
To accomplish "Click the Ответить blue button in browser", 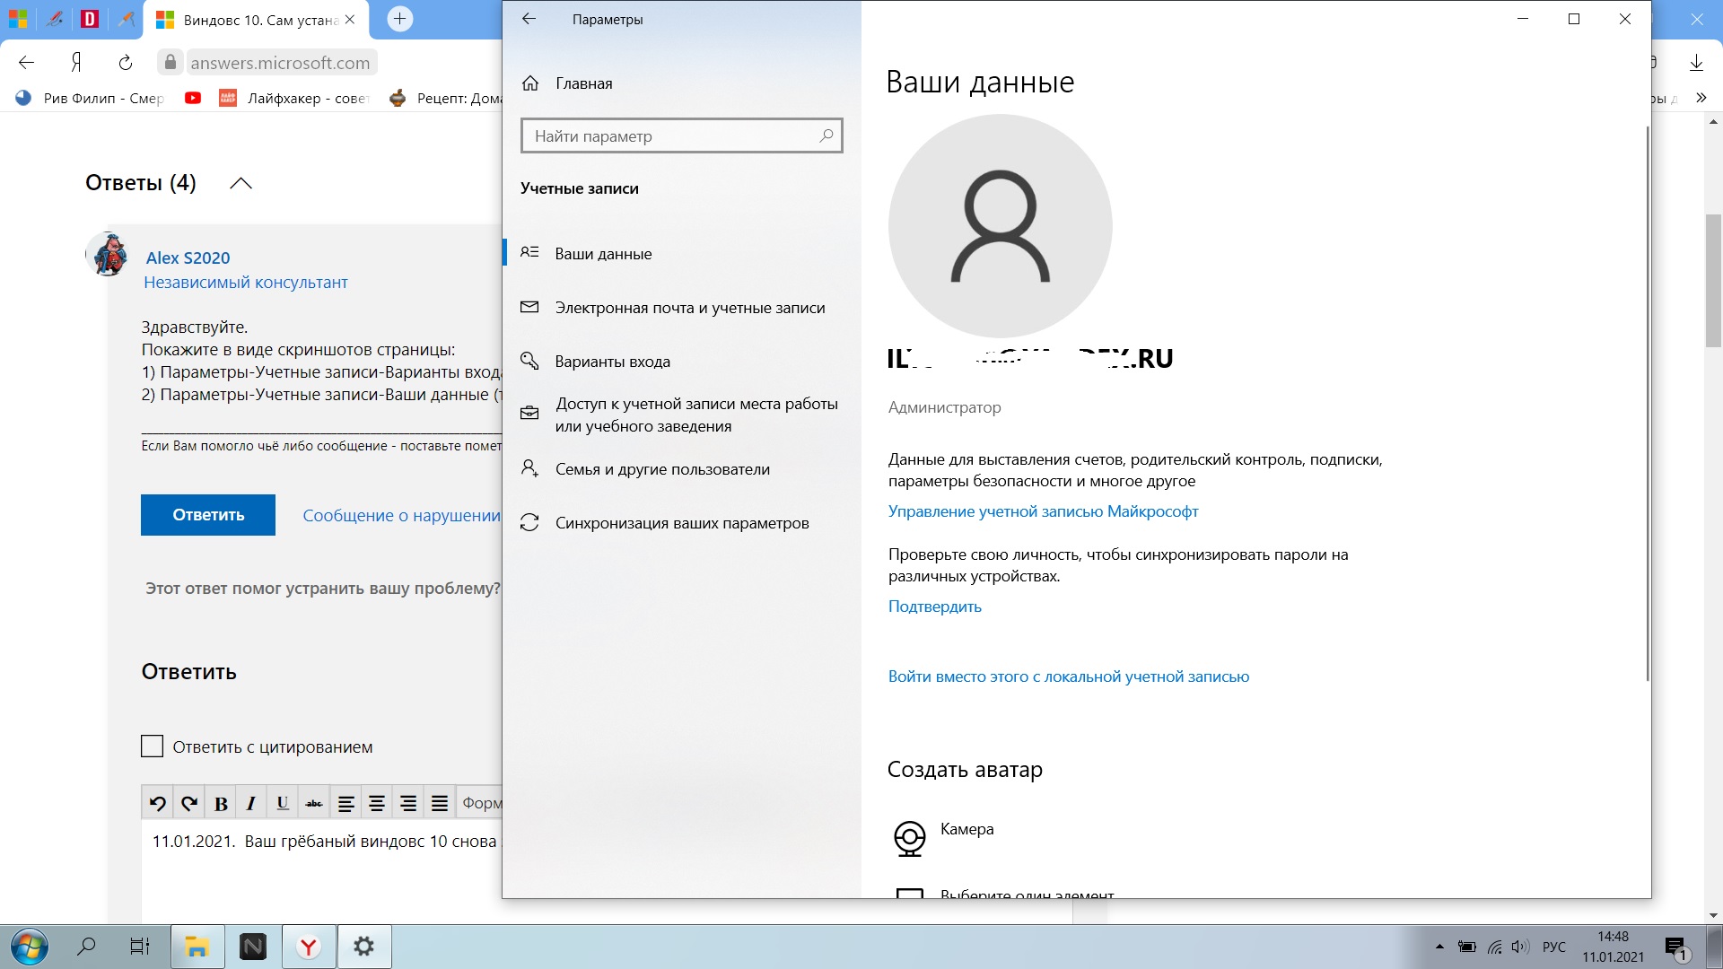I will pyautogui.click(x=208, y=515).
